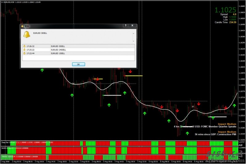Click the 2 Aug 14:31 label on time axis
The height and width of the screenshot is (164, 246).
pos(51,162)
